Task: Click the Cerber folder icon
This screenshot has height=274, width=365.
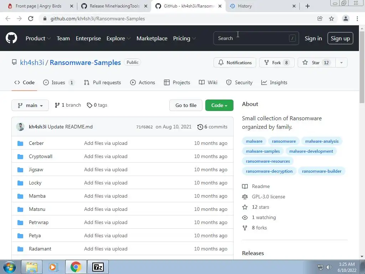Action: 20,143
